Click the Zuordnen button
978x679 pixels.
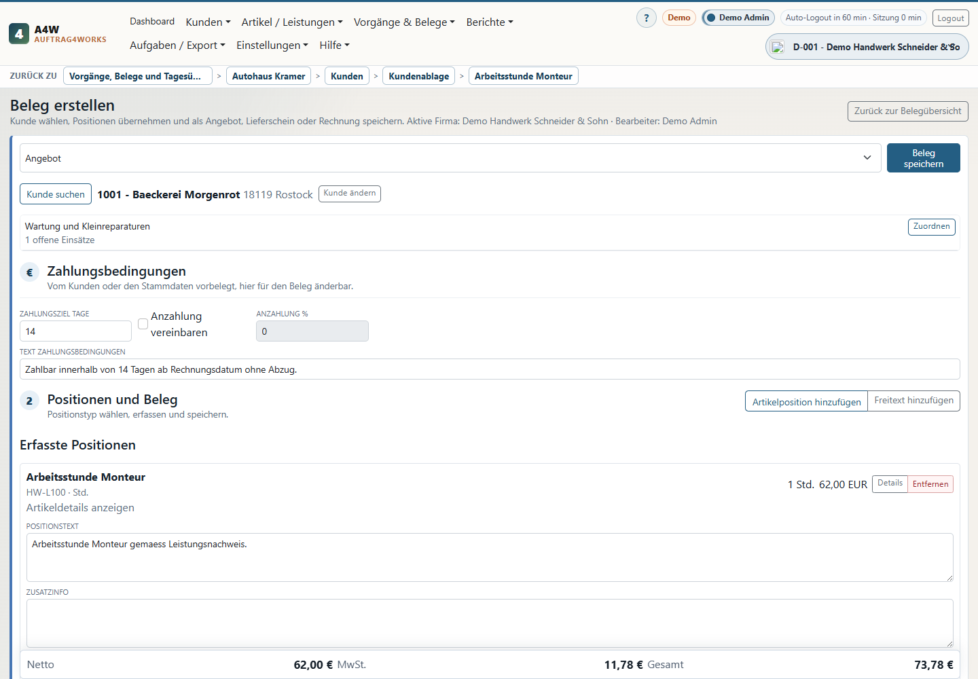click(931, 227)
